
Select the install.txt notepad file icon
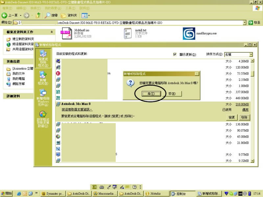click(x=128, y=33)
